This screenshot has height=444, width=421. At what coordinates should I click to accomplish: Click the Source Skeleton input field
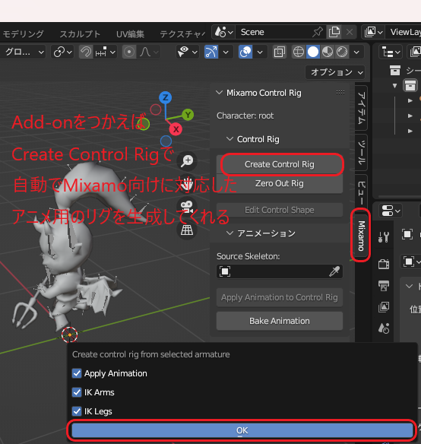pyautogui.click(x=280, y=271)
